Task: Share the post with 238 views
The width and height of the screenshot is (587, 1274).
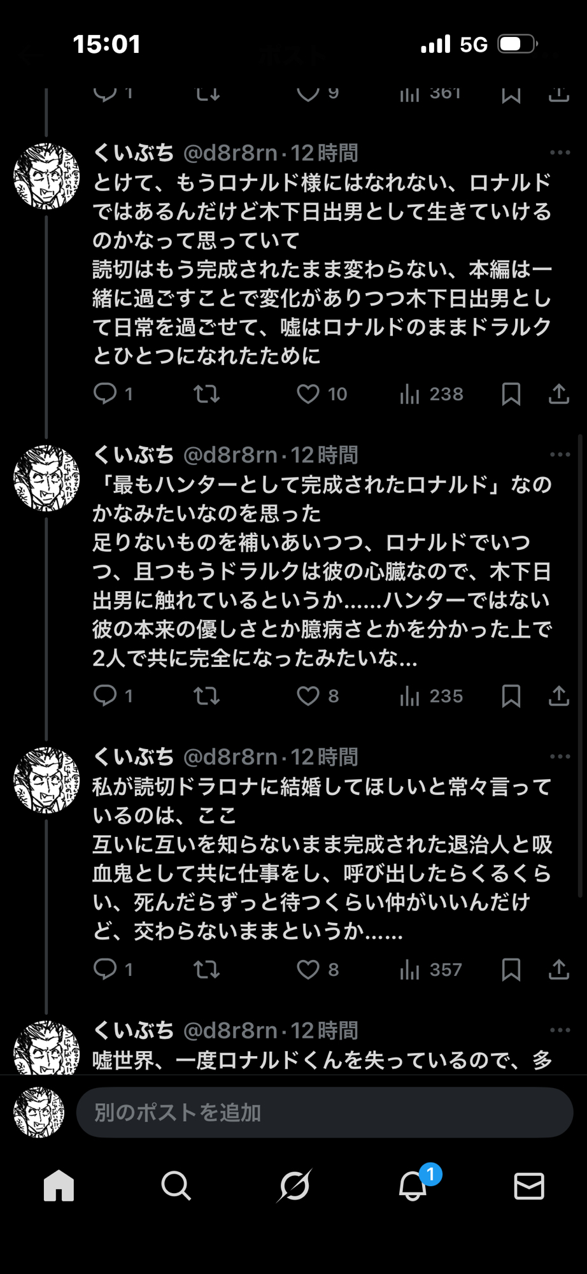Action: (x=558, y=394)
